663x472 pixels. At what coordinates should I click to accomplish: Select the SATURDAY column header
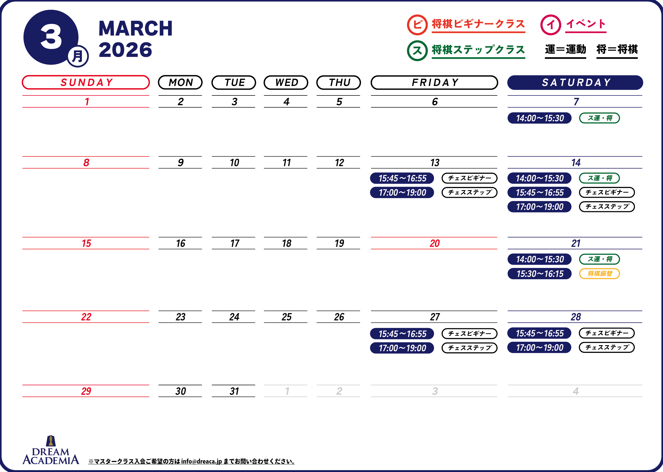click(x=575, y=83)
